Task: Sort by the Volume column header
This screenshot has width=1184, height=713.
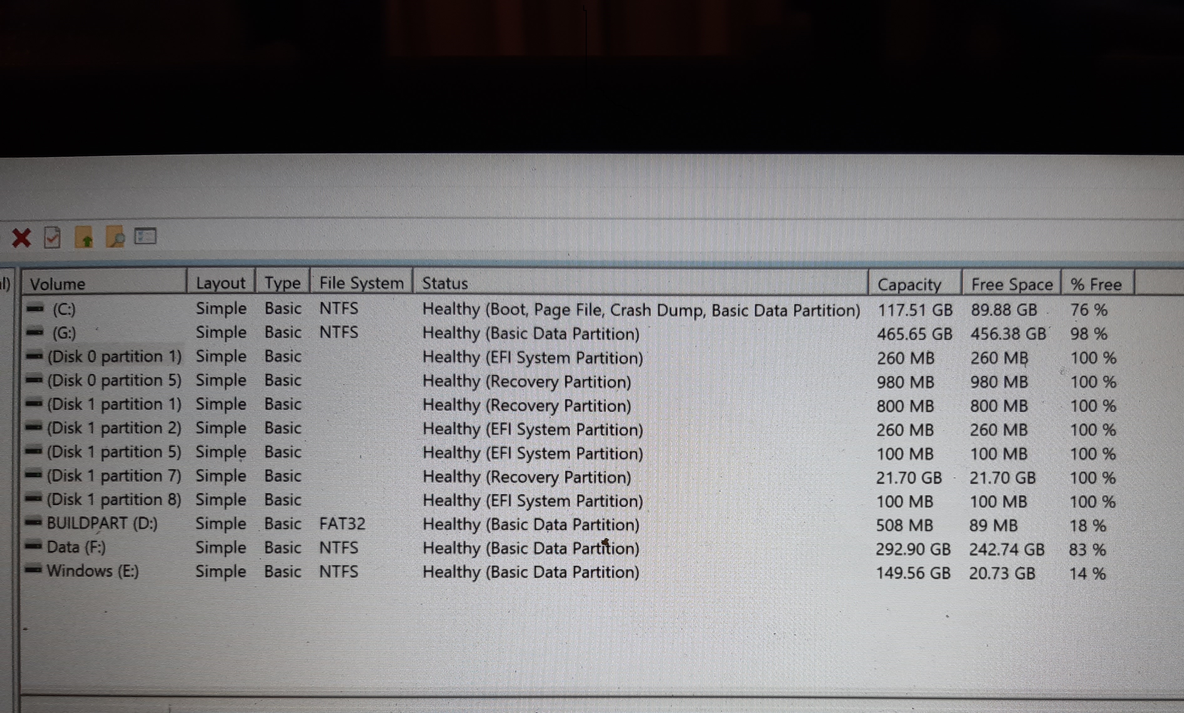Action: click(104, 283)
